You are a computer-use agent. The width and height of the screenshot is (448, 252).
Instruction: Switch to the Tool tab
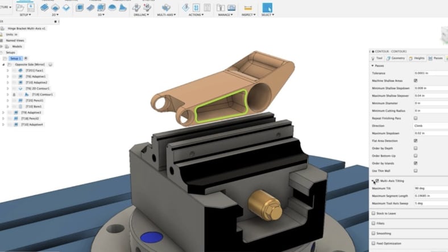[x=376, y=58]
